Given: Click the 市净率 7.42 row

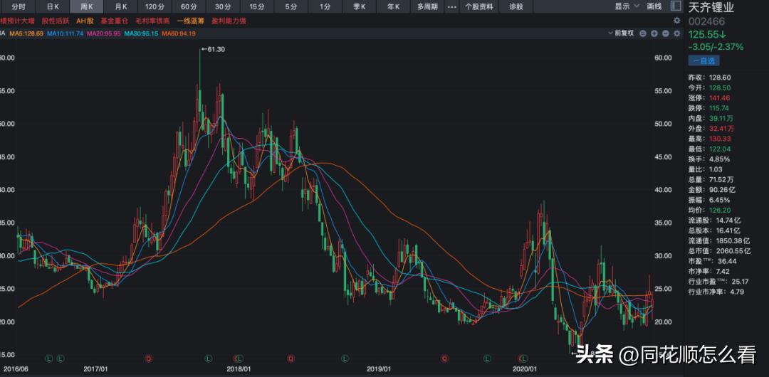Looking at the screenshot, I should coord(709,271).
